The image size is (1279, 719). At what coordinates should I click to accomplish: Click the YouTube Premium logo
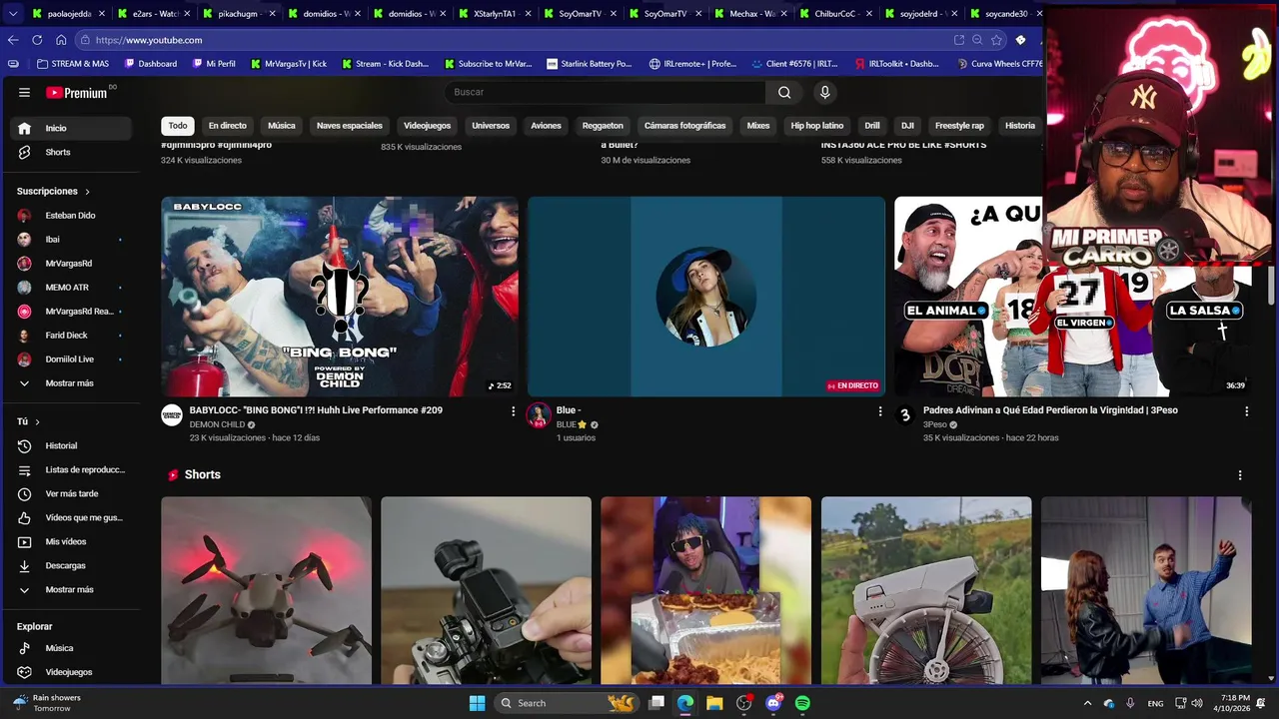click(77, 92)
